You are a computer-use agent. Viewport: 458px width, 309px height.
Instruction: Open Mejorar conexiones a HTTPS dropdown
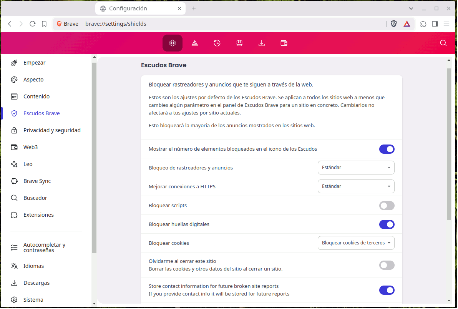[x=356, y=186]
